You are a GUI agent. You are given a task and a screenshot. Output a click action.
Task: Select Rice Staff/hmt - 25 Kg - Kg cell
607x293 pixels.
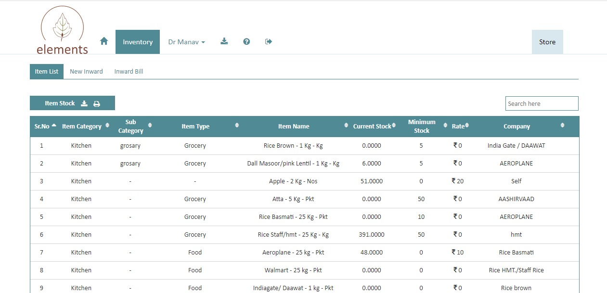[x=293, y=235]
